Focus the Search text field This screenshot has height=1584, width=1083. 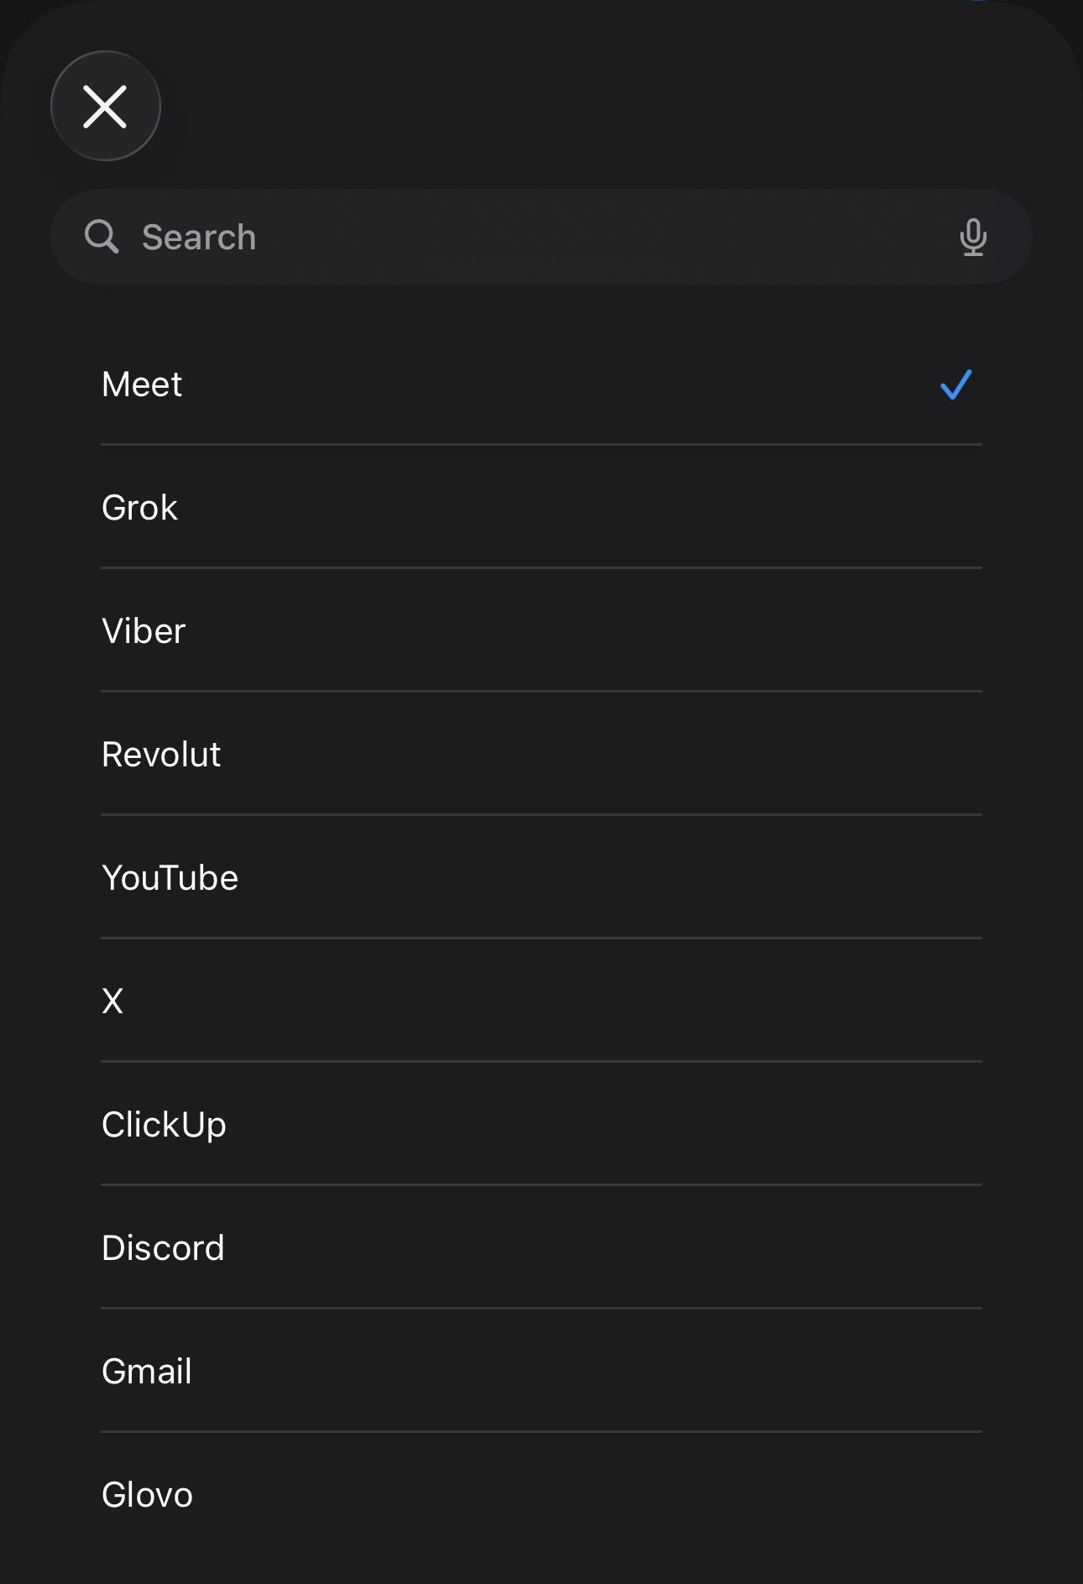pos(537,238)
